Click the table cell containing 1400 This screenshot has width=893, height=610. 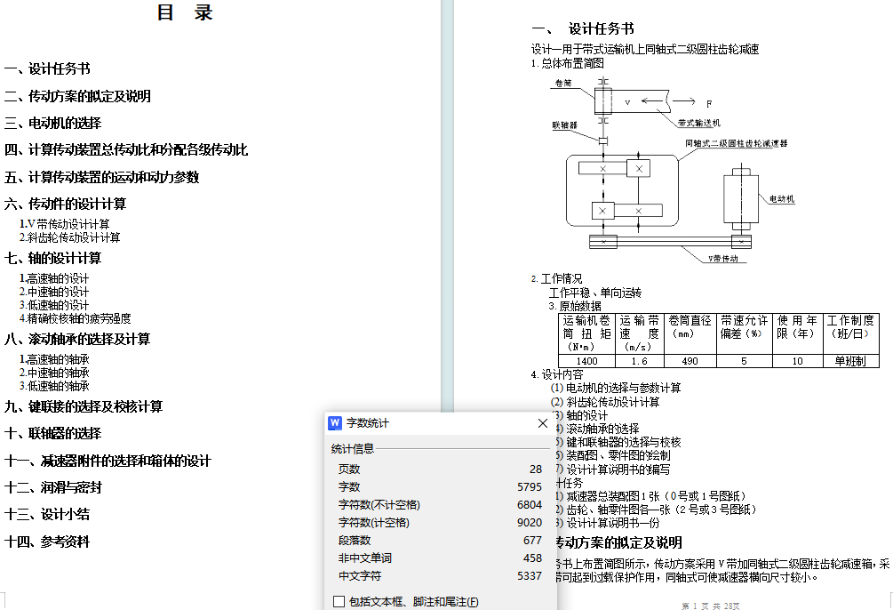(586, 361)
